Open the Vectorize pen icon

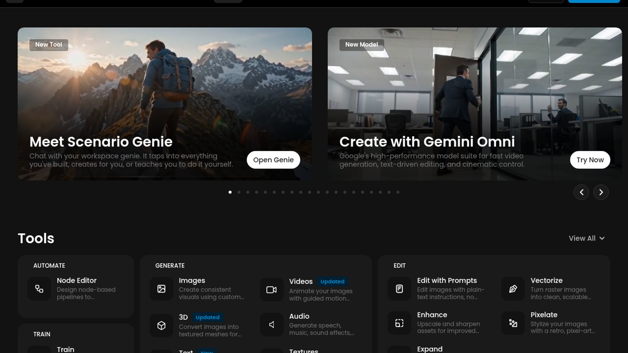(513, 289)
